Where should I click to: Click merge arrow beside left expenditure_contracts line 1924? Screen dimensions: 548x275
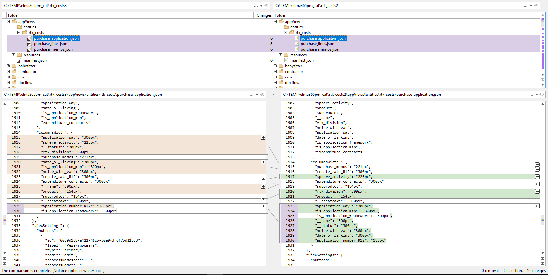coord(263,179)
